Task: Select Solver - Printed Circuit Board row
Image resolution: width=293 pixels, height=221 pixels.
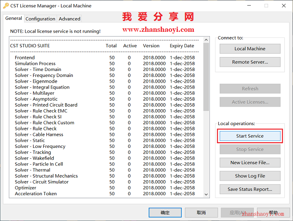Action: tap(105, 105)
